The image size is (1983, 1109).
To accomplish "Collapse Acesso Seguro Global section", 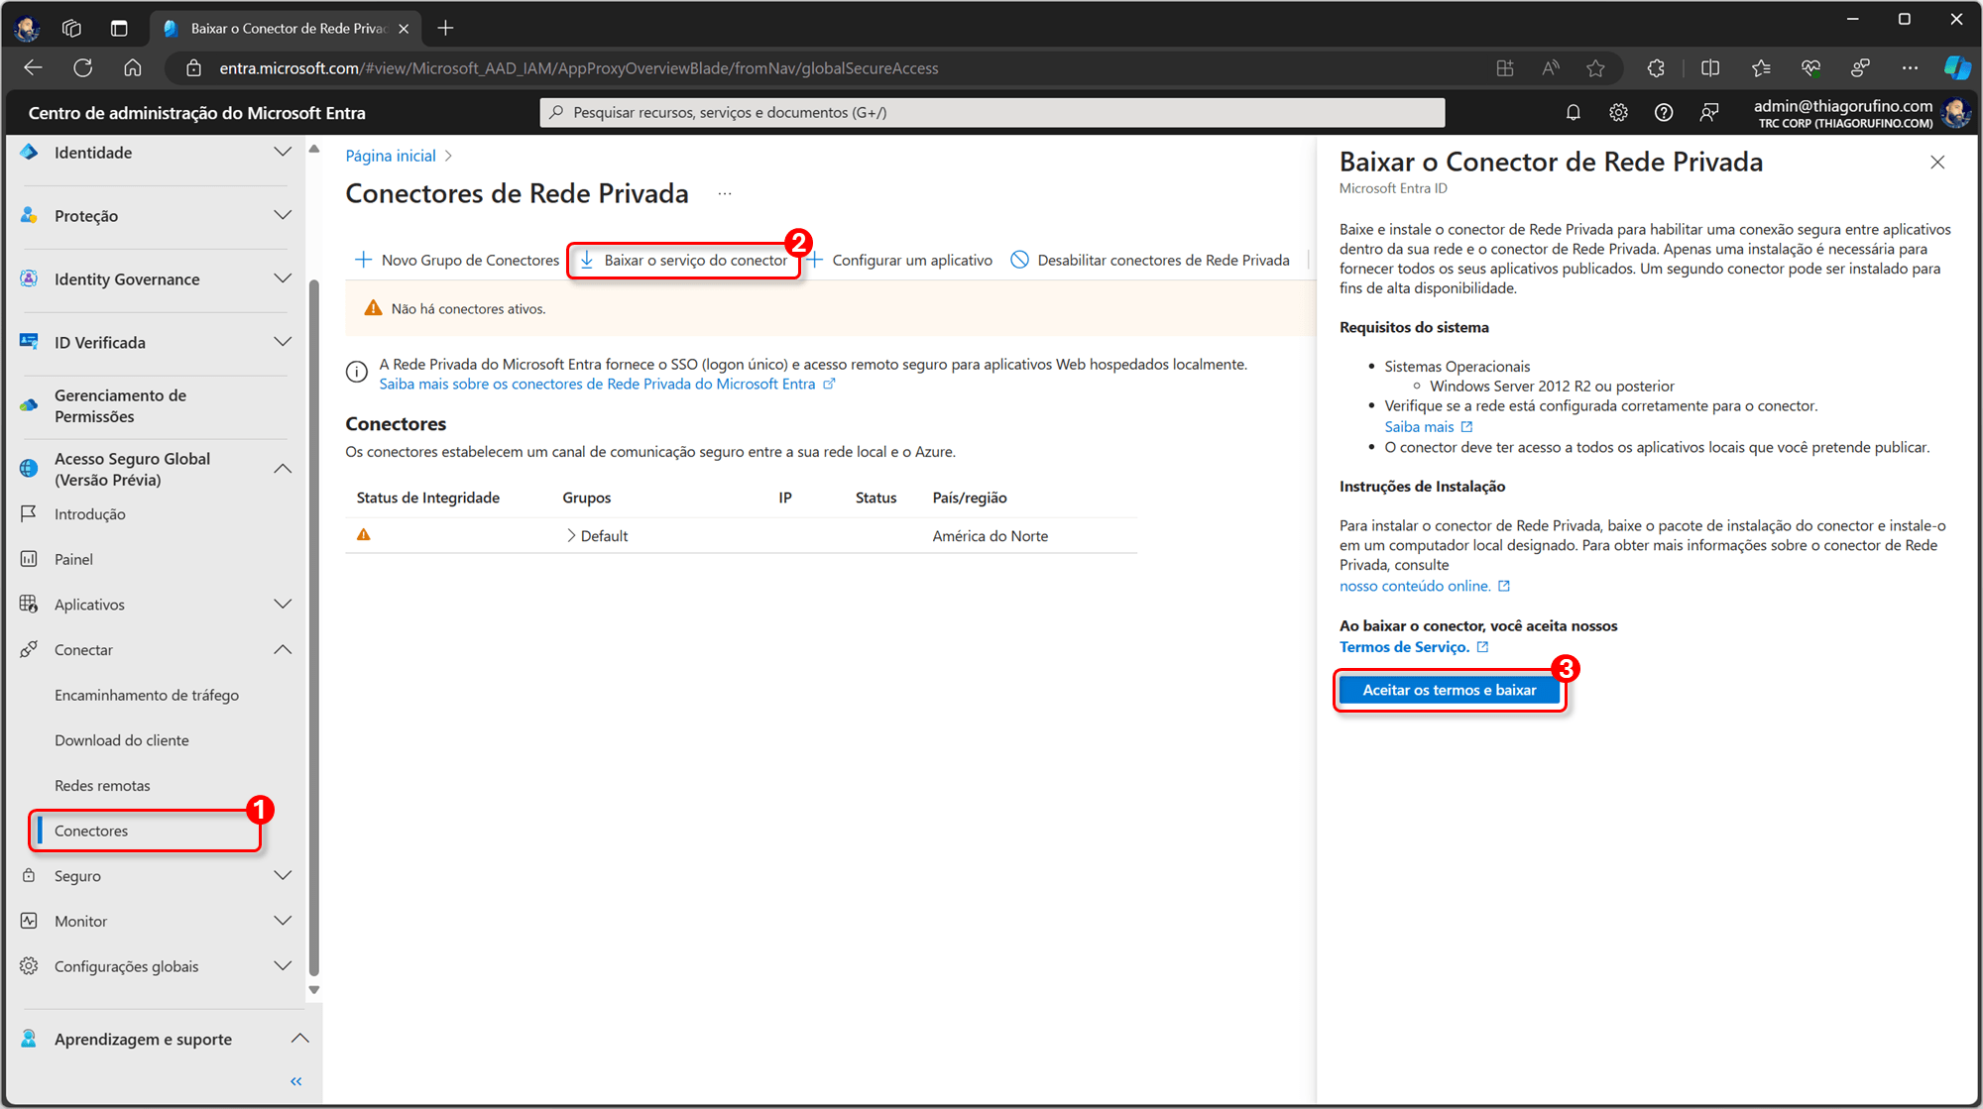I will coord(283,469).
